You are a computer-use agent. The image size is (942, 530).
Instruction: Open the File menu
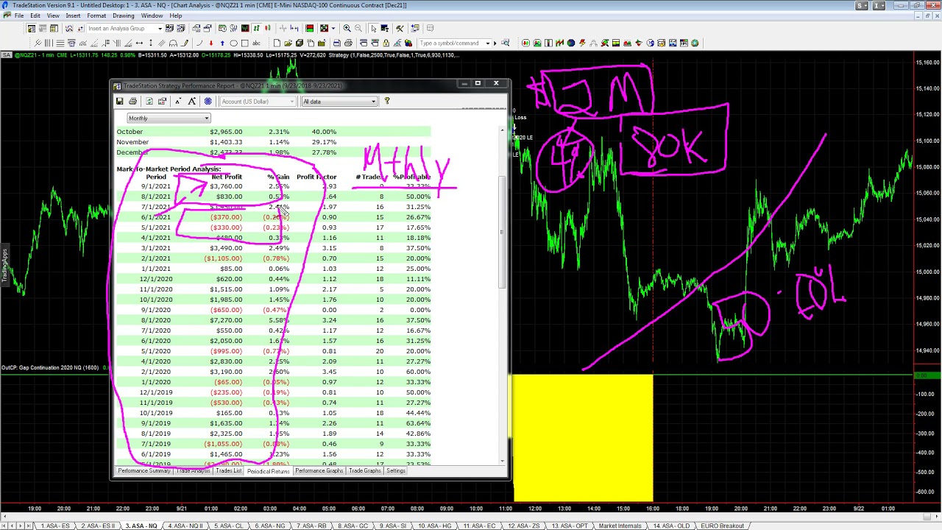pyautogui.click(x=19, y=15)
